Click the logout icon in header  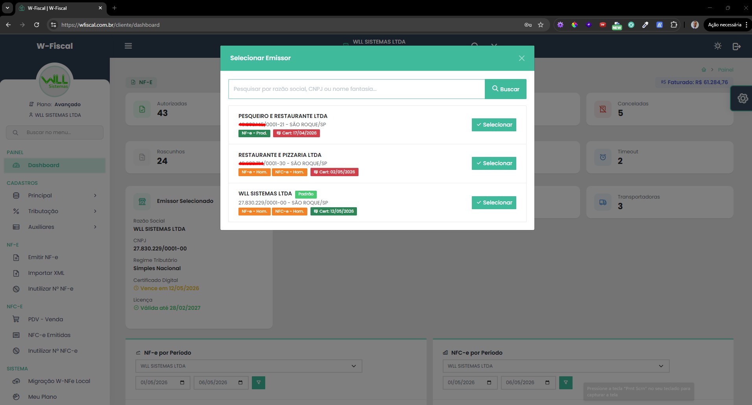[x=737, y=46]
